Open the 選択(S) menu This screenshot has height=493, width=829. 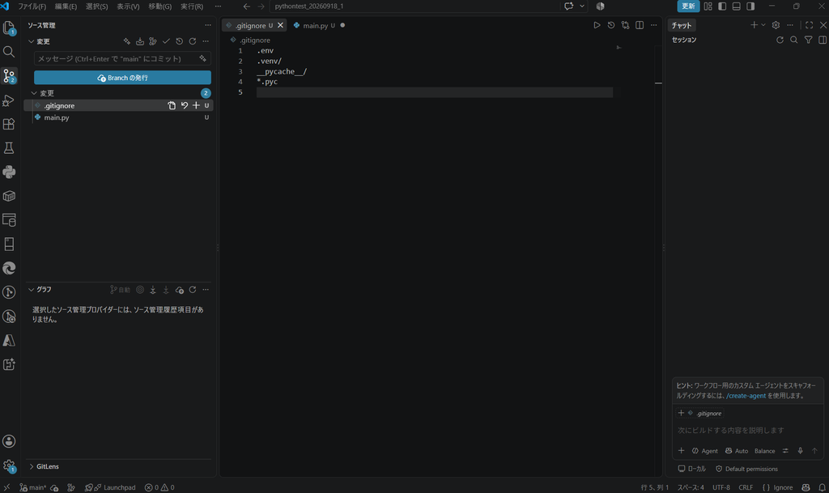[x=97, y=6]
